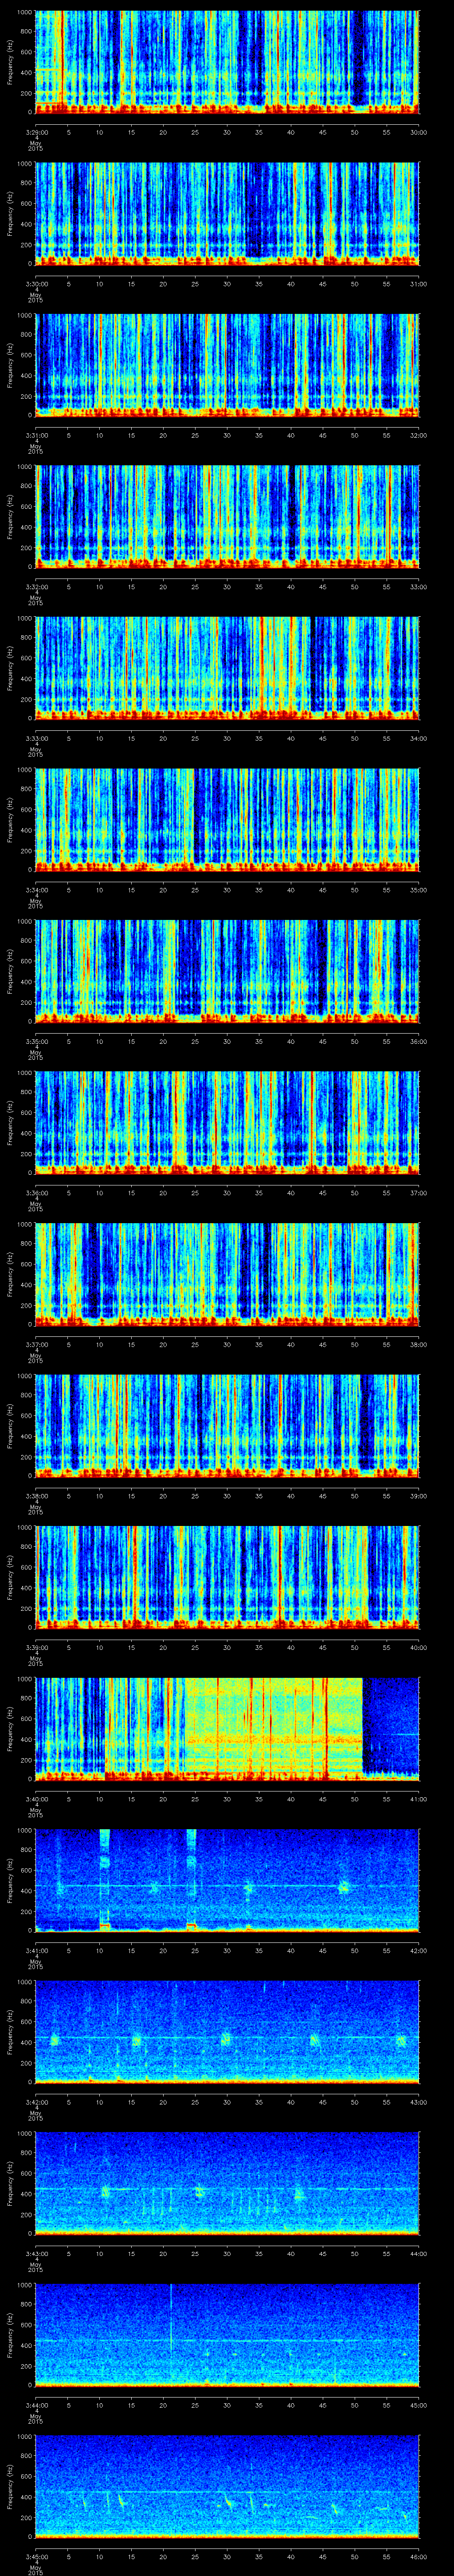Click 'Frequency (Hz)' axis label of the 3:40:00 spectrogram

coord(11,1728)
